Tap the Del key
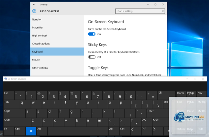Viewport: 209px width, 137px height. pos(166,104)
